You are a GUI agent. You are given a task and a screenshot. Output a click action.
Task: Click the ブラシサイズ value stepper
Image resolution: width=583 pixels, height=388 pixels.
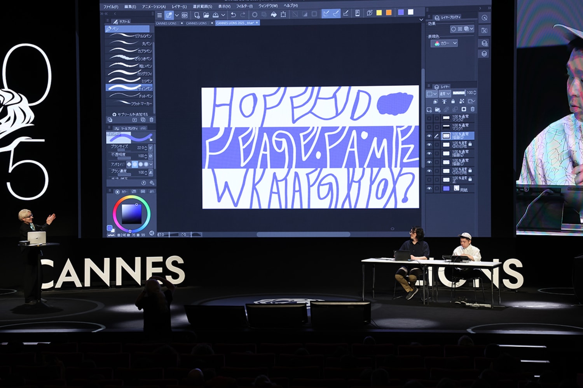click(146, 148)
